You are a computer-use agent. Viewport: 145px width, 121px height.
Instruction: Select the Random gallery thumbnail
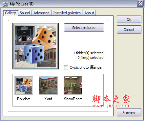click(x=24, y=85)
